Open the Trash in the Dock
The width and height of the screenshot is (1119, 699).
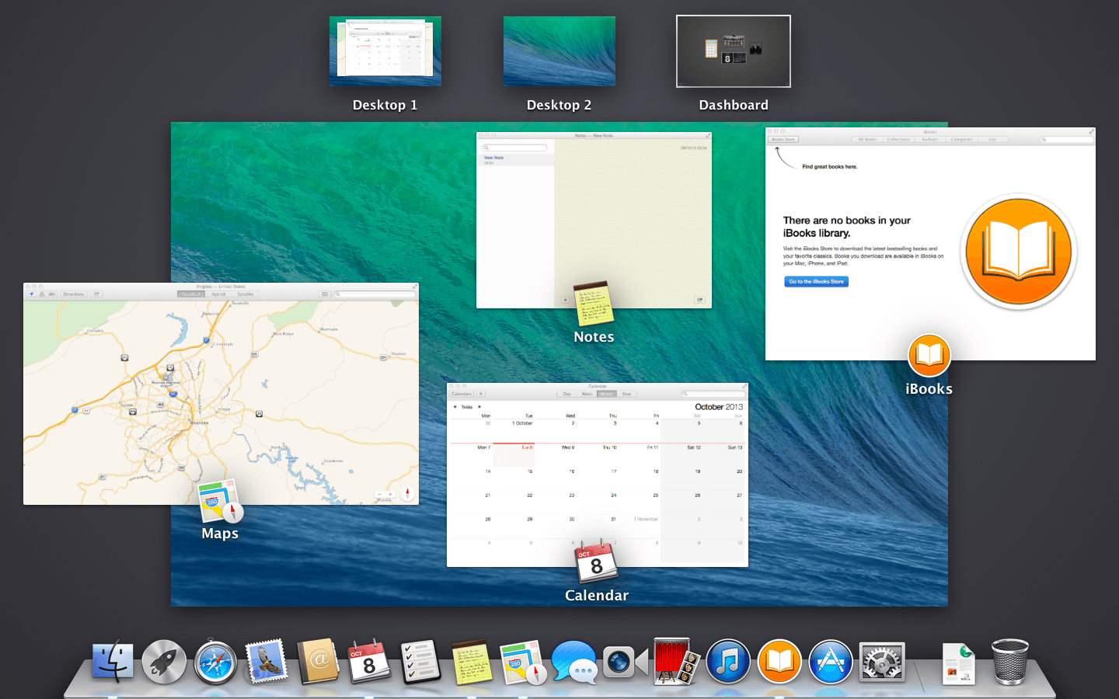pos(1010,662)
